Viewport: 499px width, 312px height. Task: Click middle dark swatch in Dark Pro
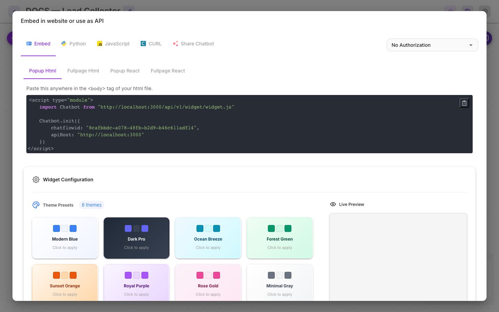coord(137,228)
